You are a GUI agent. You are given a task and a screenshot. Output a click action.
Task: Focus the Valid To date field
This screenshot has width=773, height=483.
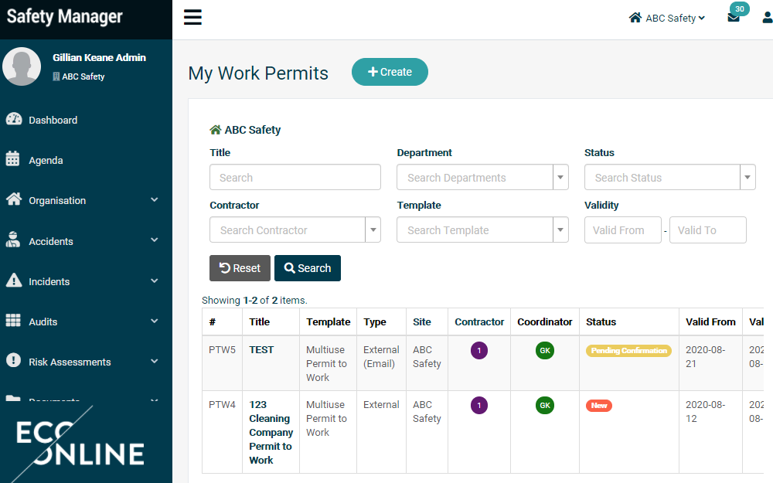(x=708, y=230)
